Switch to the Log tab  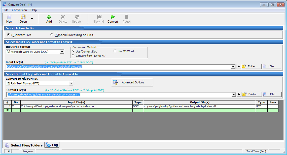point(51,145)
